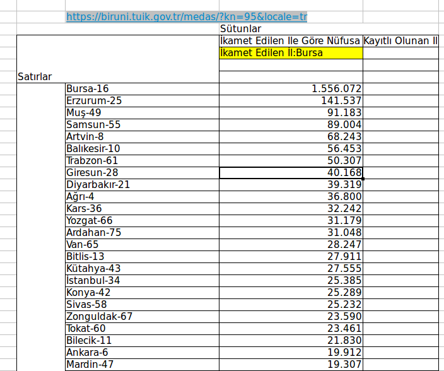Screen dimensions: 444x371
Task: Select the highlighted 40.168 cell
Action: [x=290, y=172]
